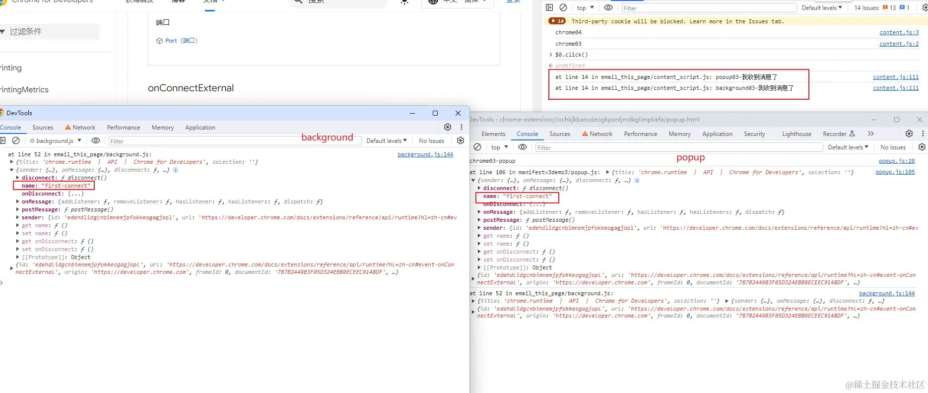Focus the 过滤条件 filter box
The height and width of the screenshot is (393, 928).
point(50,32)
